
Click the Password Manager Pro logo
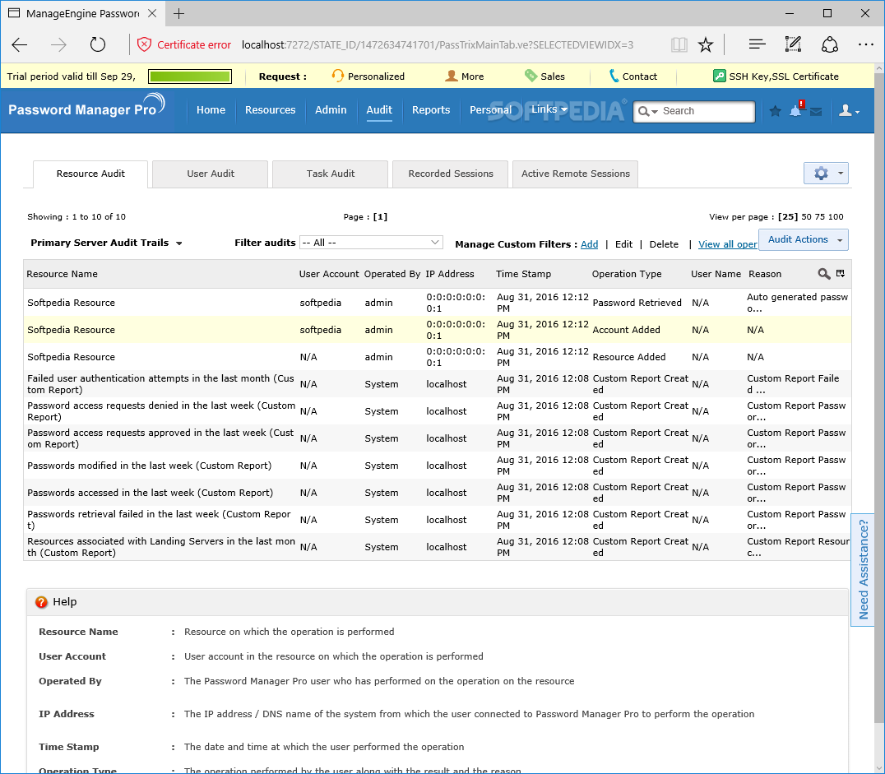point(87,107)
